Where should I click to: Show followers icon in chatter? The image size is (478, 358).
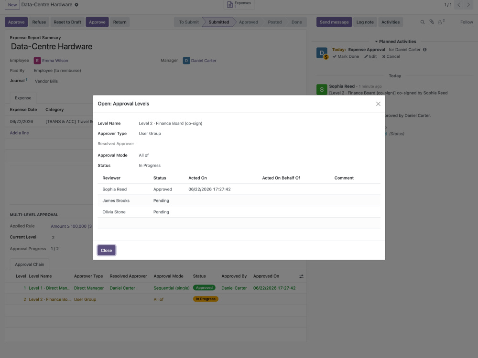pos(441,22)
